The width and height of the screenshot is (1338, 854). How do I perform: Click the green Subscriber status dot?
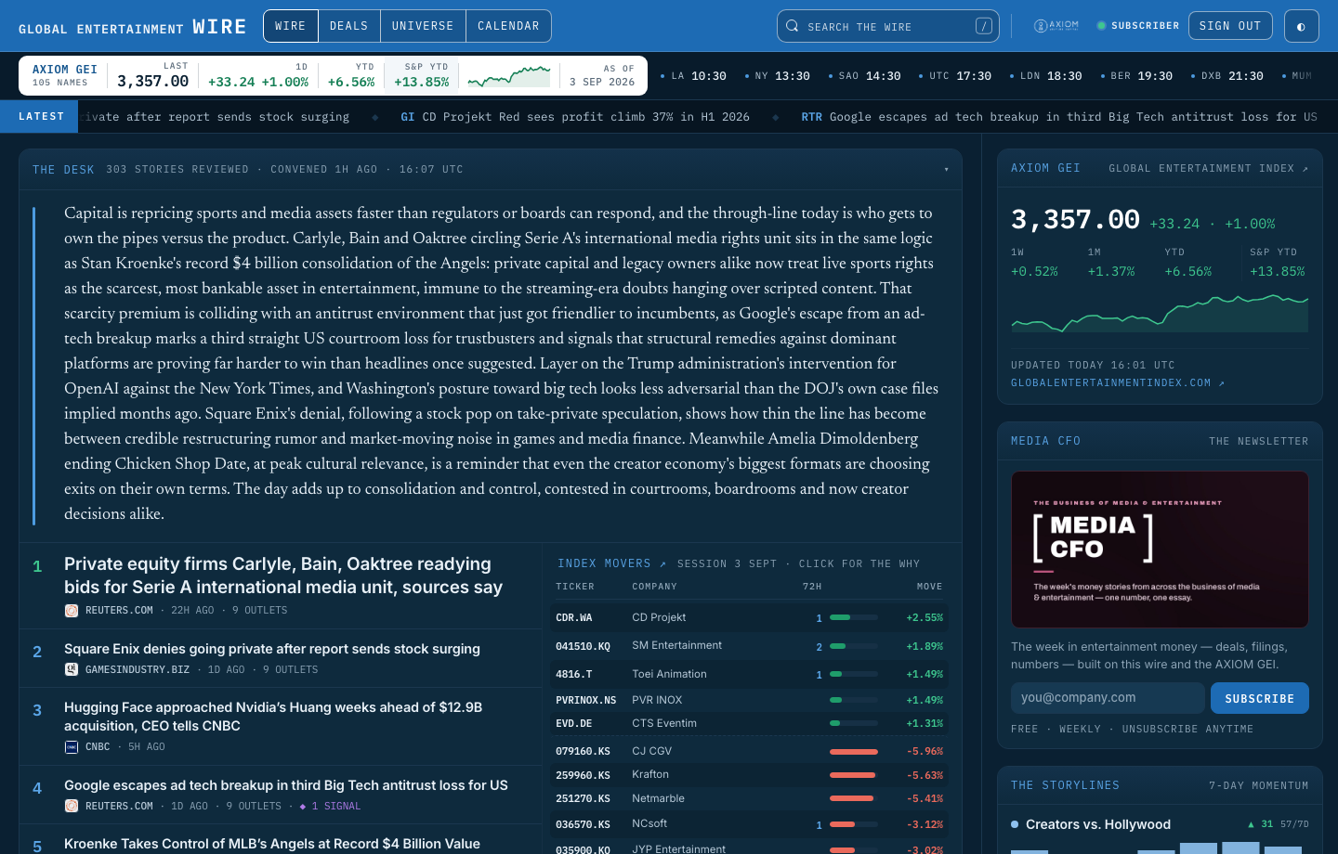(1102, 26)
